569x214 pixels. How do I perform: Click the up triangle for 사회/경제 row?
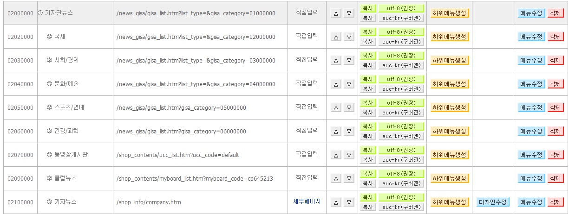point(336,60)
